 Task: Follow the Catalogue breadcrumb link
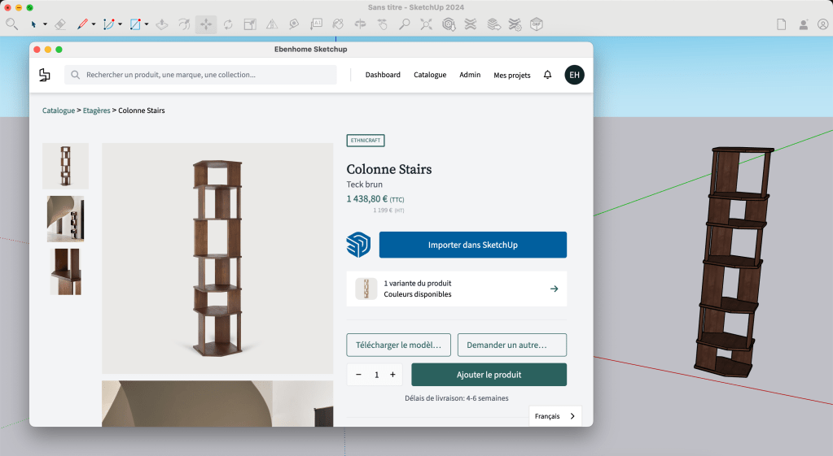coord(59,111)
